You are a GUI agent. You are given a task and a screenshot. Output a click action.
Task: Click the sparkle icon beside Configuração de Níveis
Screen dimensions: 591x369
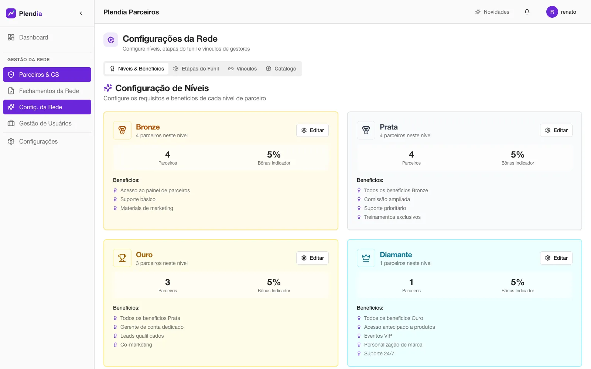108,88
